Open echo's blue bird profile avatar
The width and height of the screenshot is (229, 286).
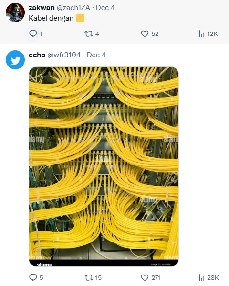[15, 60]
